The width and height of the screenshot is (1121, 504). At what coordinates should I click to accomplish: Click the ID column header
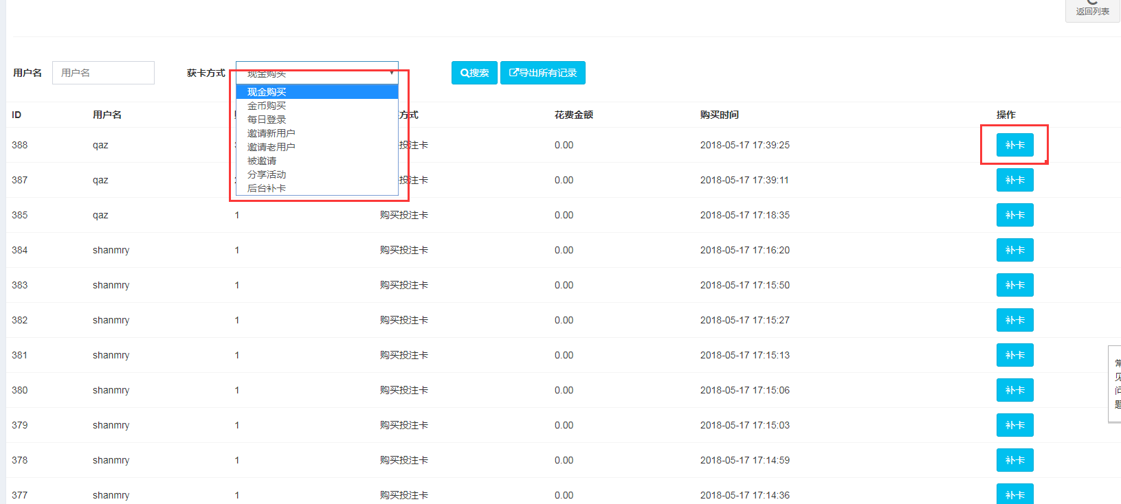(x=16, y=115)
